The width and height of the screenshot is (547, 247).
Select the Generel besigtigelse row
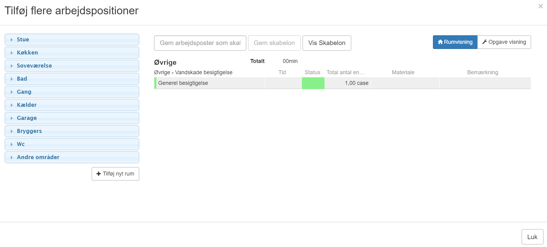[x=183, y=83]
